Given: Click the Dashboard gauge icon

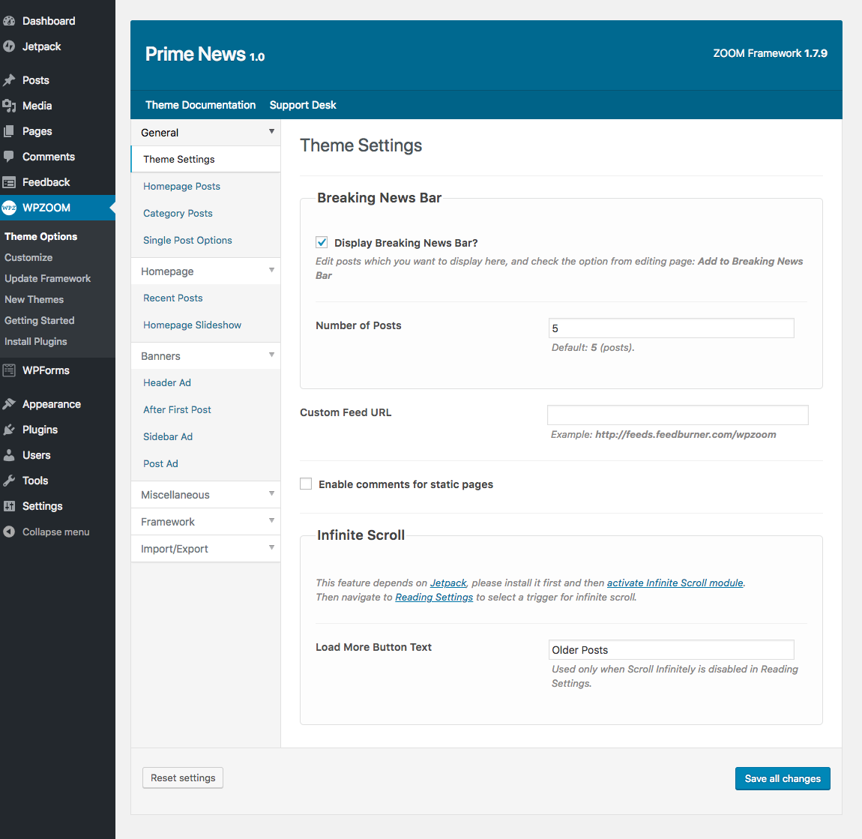Looking at the screenshot, I should click(x=9, y=21).
